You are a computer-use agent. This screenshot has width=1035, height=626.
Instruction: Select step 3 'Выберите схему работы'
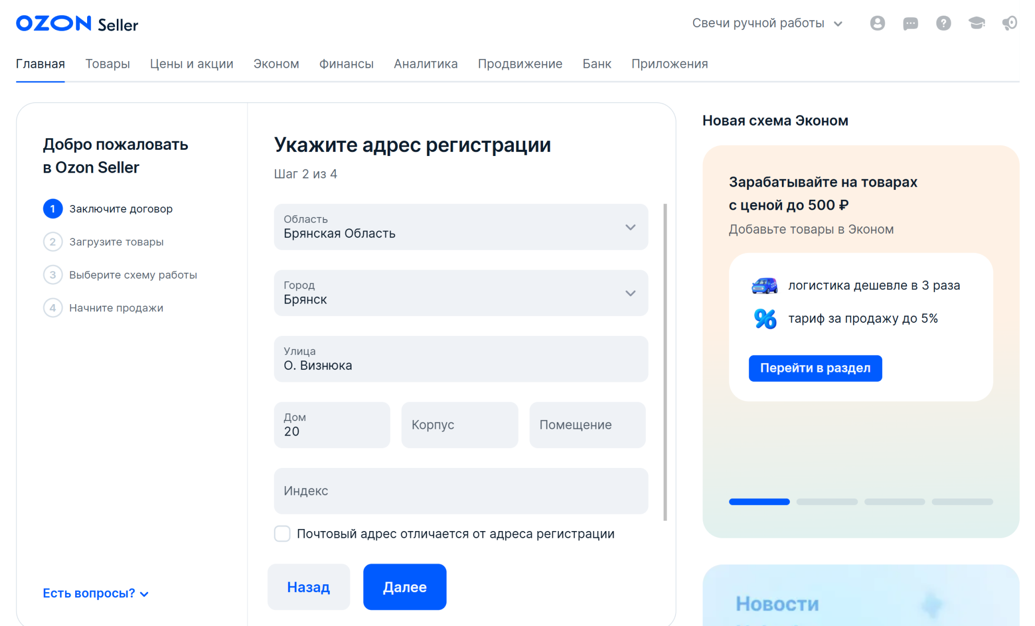pos(133,275)
